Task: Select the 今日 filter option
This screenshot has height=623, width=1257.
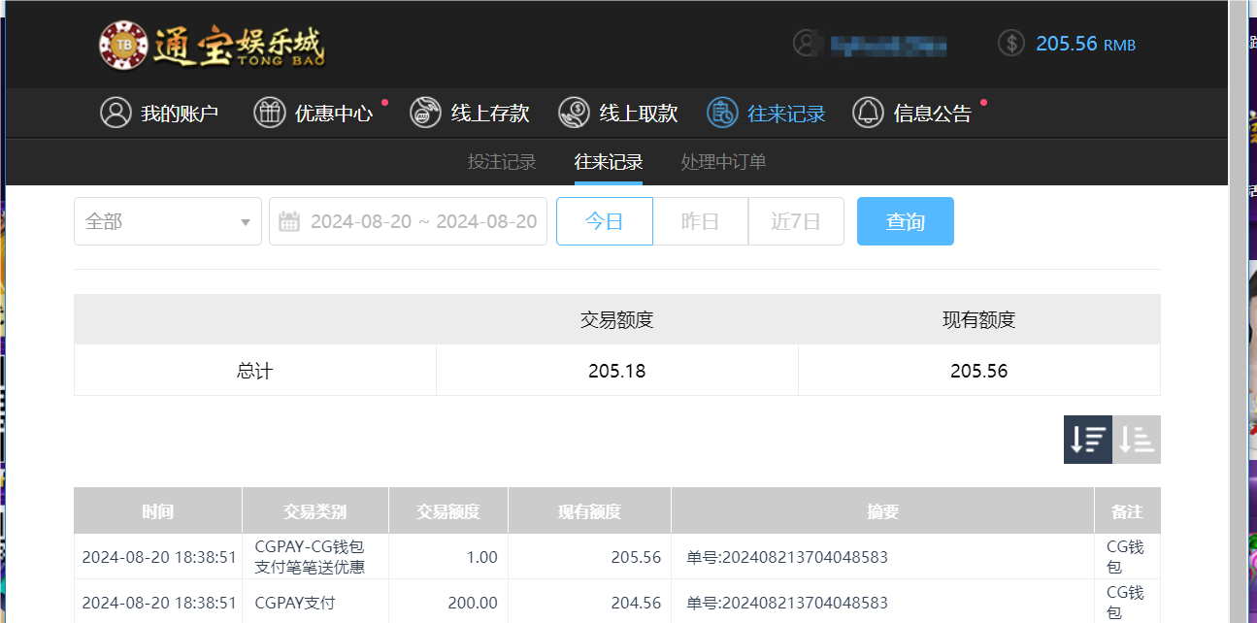Action: tap(604, 221)
